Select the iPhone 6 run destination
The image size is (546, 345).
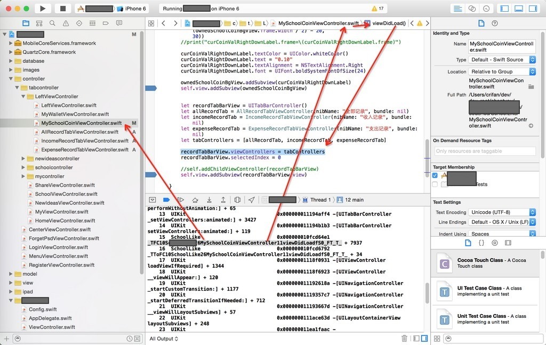point(131,9)
